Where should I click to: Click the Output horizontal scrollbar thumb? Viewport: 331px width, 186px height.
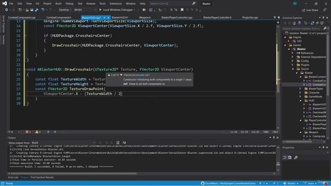click(73, 174)
